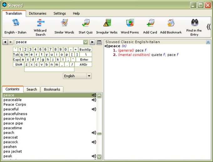Play audio for peak in word list
Screen dimensions: 213x162
[94, 156]
